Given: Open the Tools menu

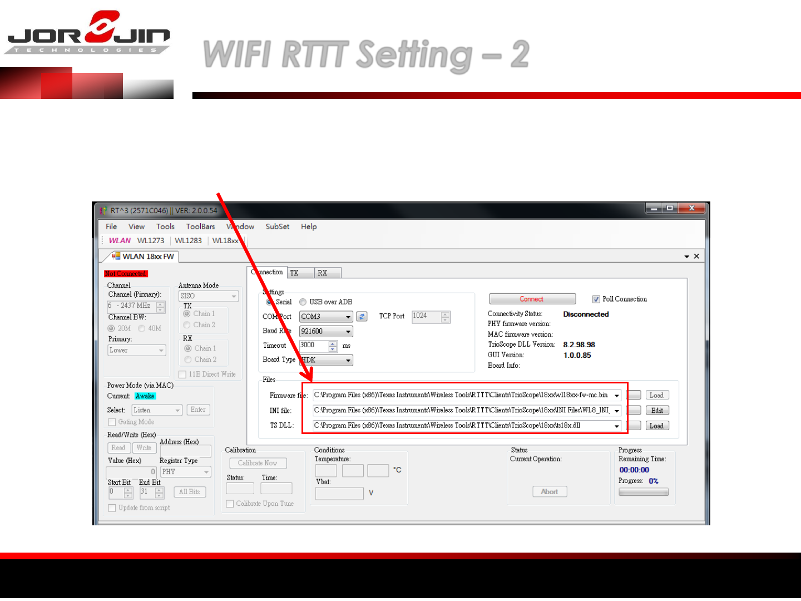Looking at the screenshot, I should tap(165, 226).
